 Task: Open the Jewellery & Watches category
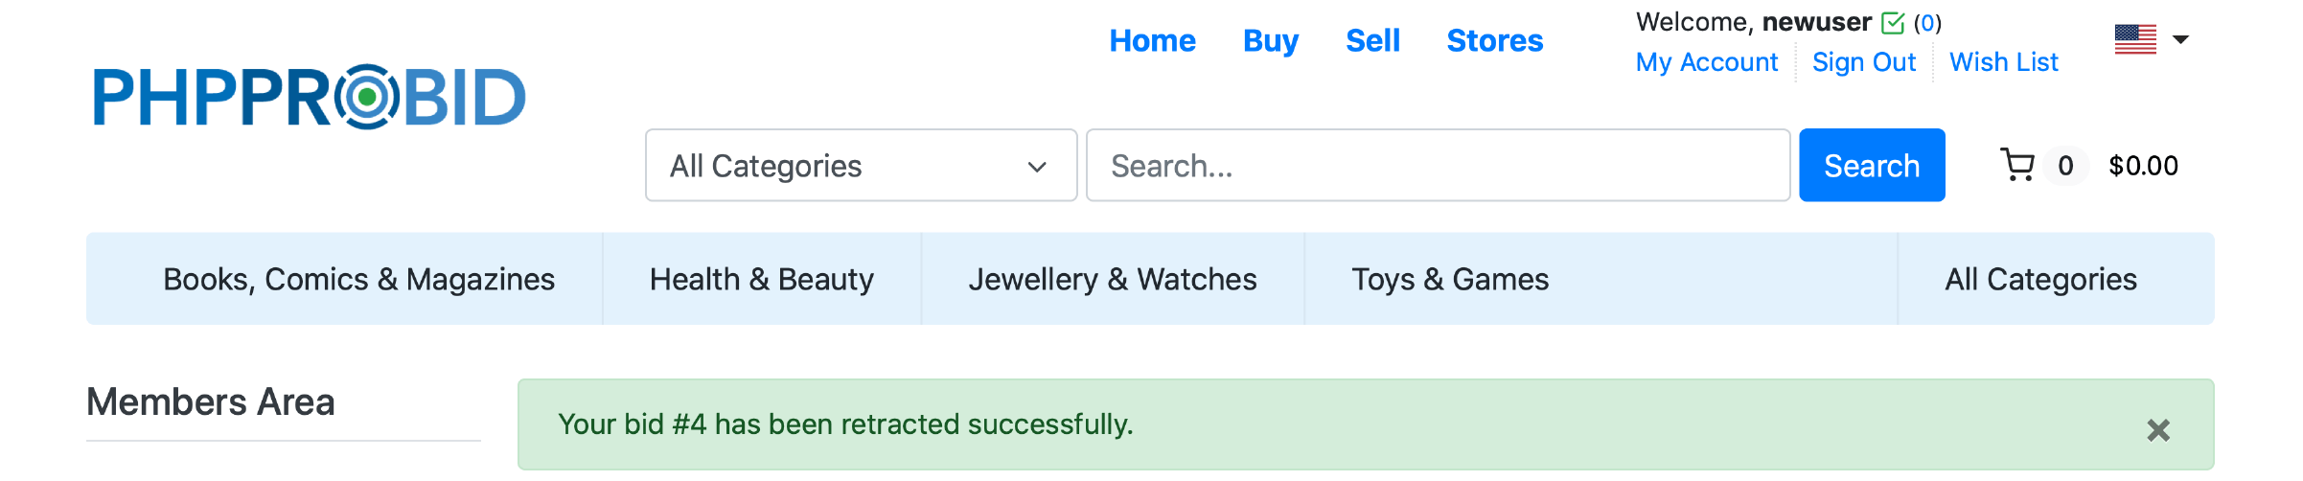click(1112, 279)
